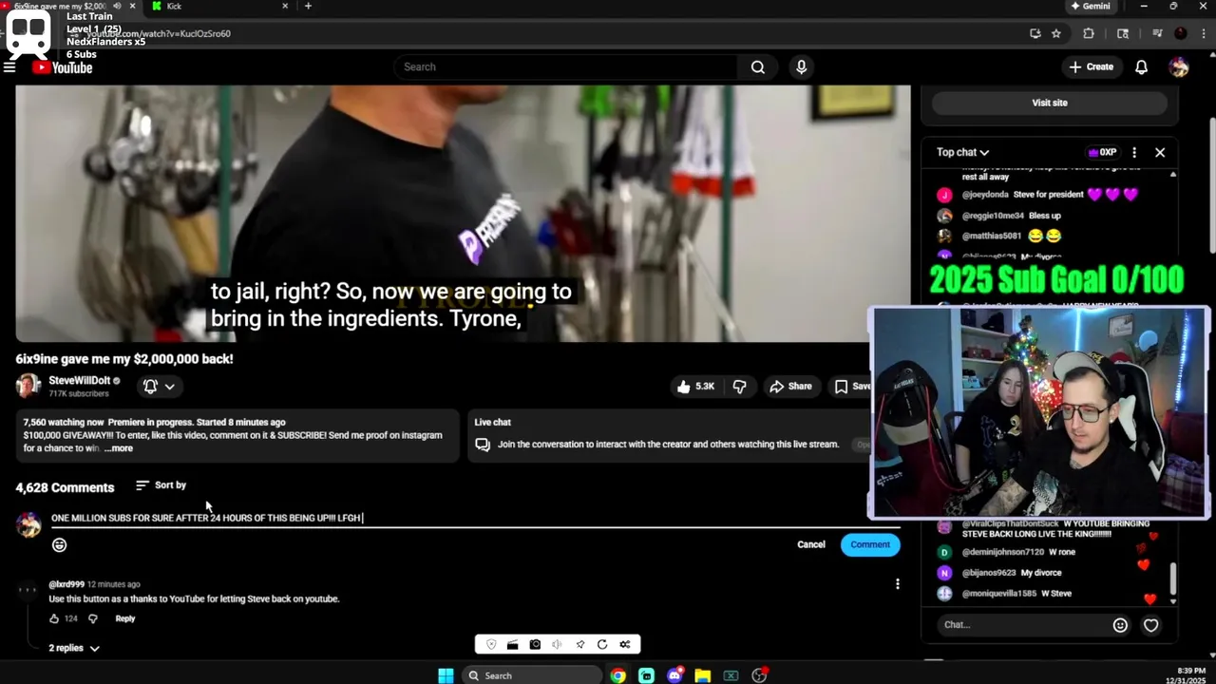This screenshot has height=684, width=1216.
Task: Click the refresh icon in overlay toolbar
Action: pyautogui.click(x=602, y=644)
